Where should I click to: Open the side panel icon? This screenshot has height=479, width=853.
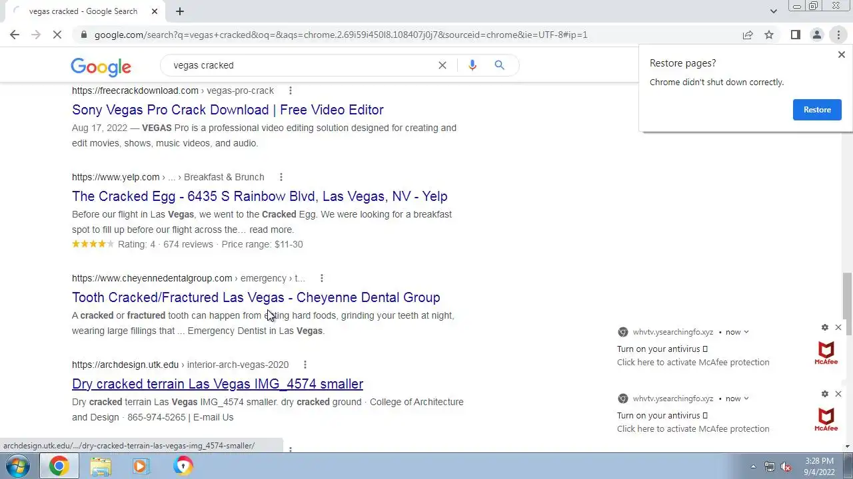(795, 35)
